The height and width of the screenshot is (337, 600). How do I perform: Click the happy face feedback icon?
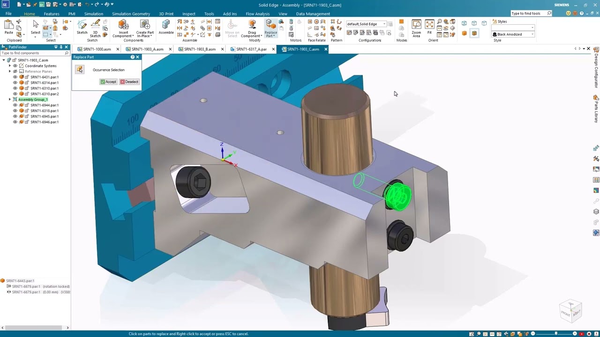569,13
